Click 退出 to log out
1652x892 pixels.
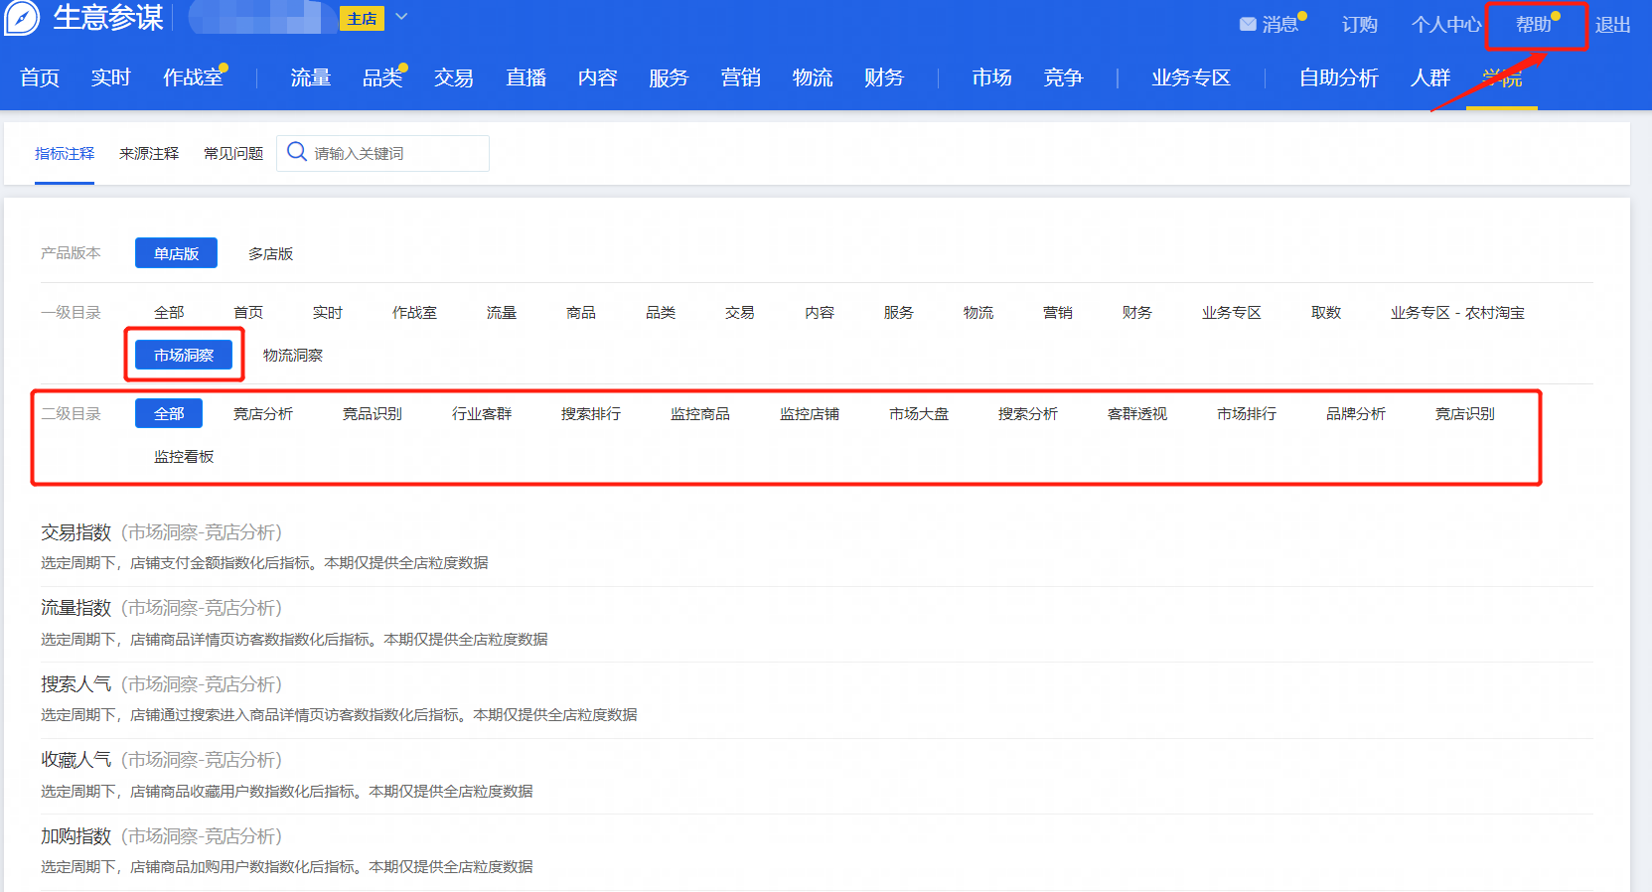[x=1612, y=25]
